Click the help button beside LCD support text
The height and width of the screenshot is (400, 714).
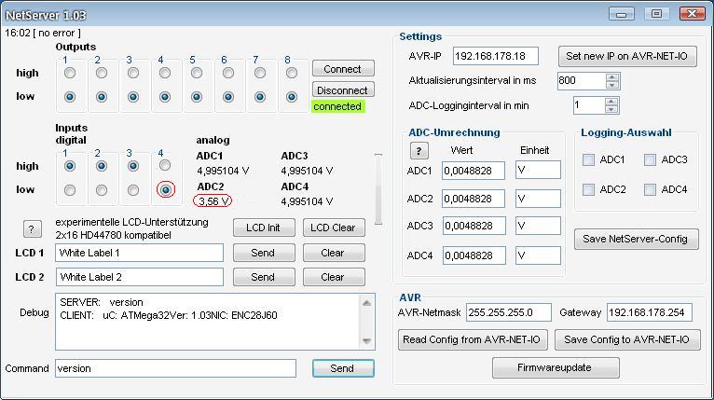[x=32, y=229]
